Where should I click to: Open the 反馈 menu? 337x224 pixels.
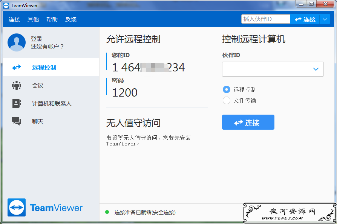[71, 19]
